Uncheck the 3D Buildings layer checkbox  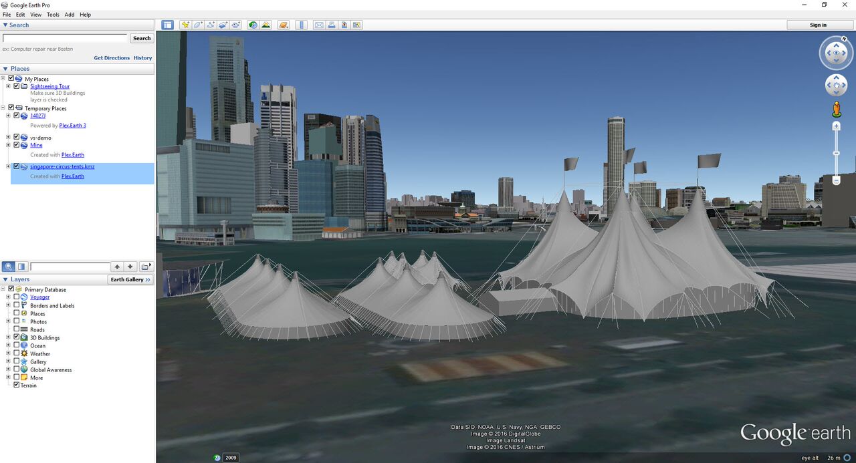[x=17, y=337]
